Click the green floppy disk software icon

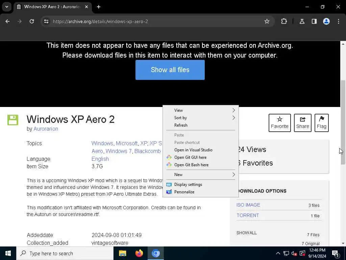click(x=13, y=120)
